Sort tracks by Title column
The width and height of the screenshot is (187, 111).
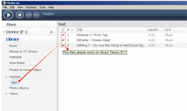point(79,30)
